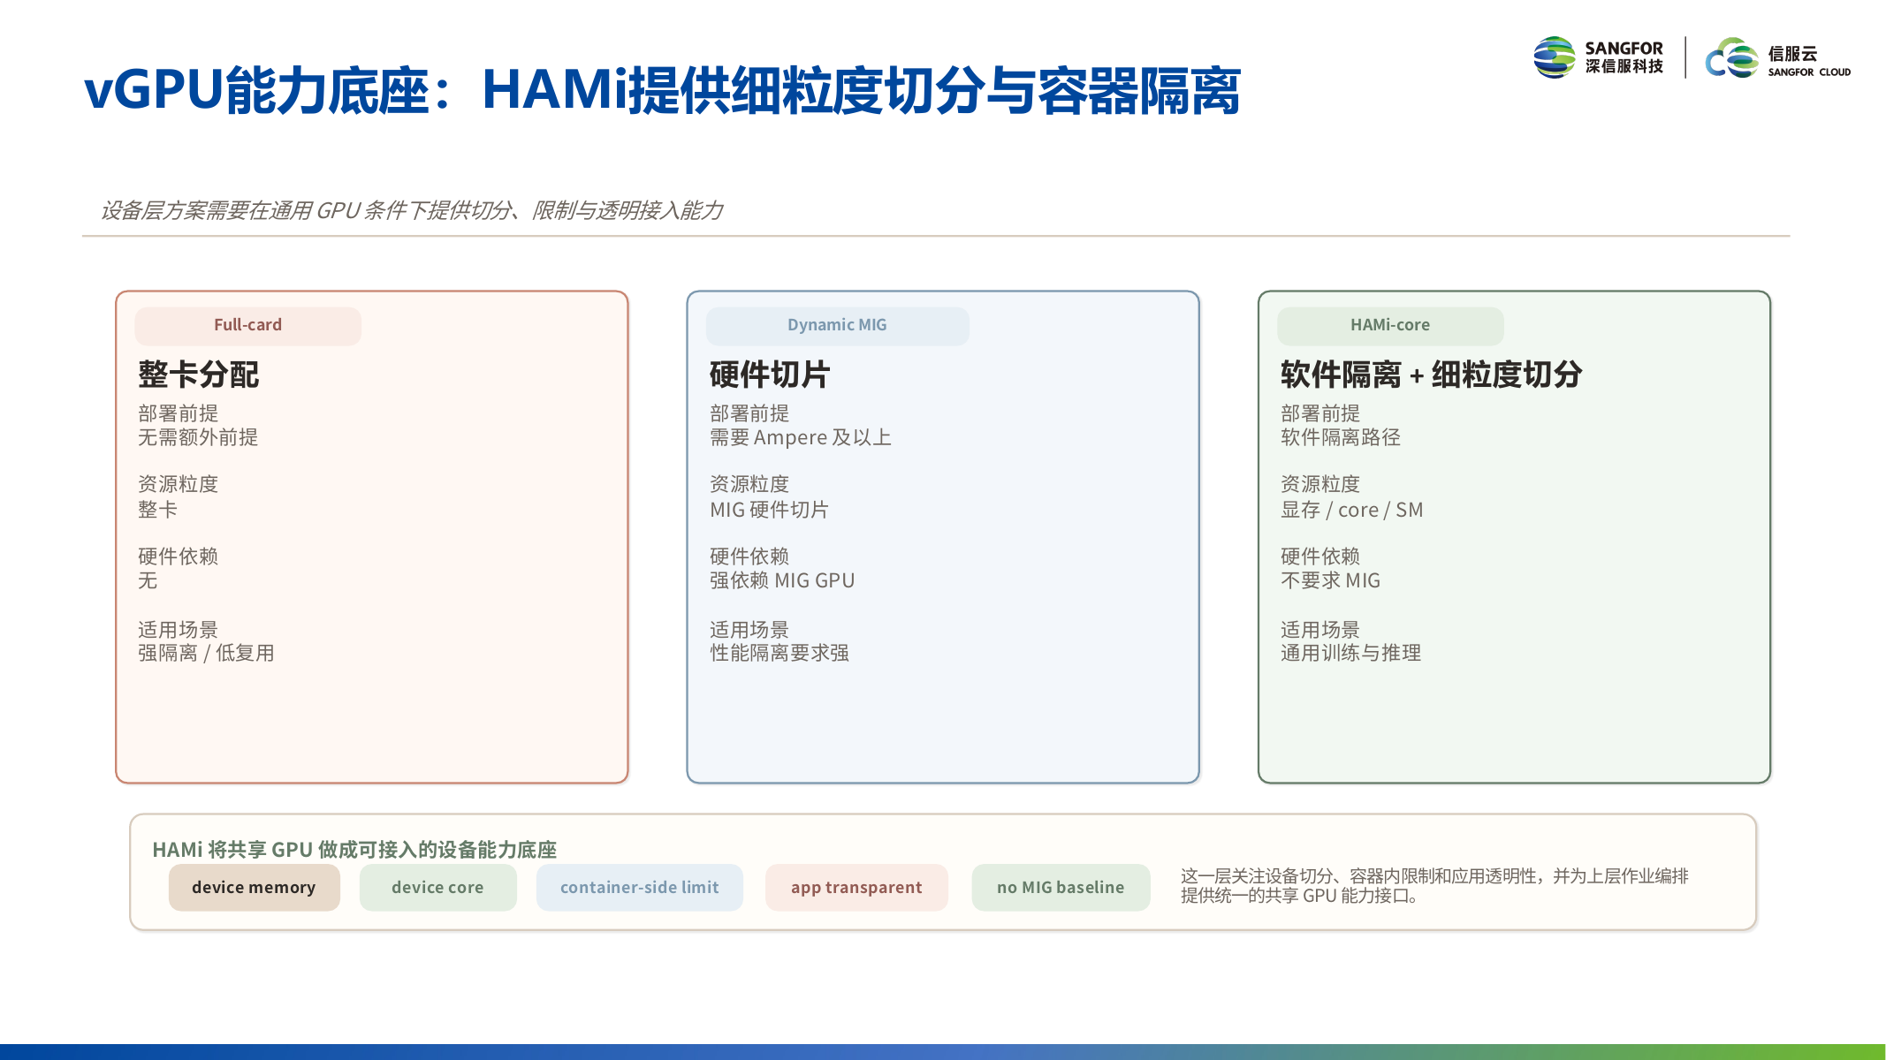Screen dimensions: 1886x1060
Task: Click 部署前提 label in HAMi-core card
Action: point(1320,413)
